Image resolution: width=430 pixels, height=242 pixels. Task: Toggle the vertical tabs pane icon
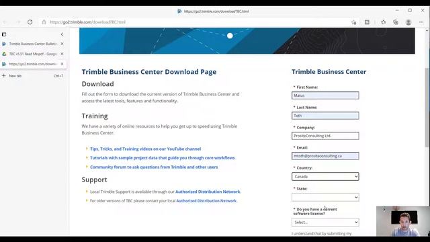click(4, 34)
